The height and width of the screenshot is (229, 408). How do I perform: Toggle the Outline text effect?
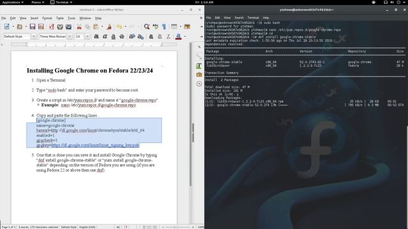point(160,36)
